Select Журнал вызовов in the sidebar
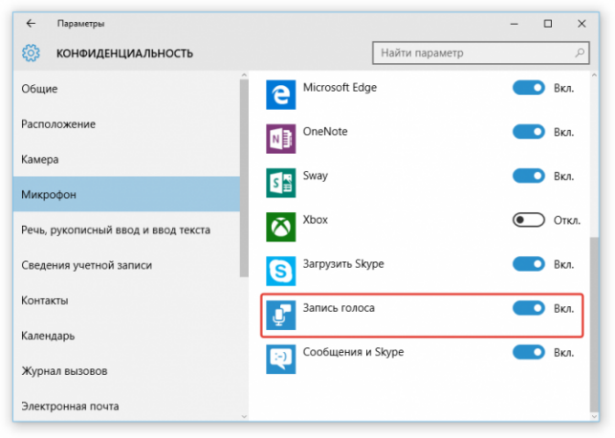This screenshot has width=615, height=438. (x=126, y=371)
